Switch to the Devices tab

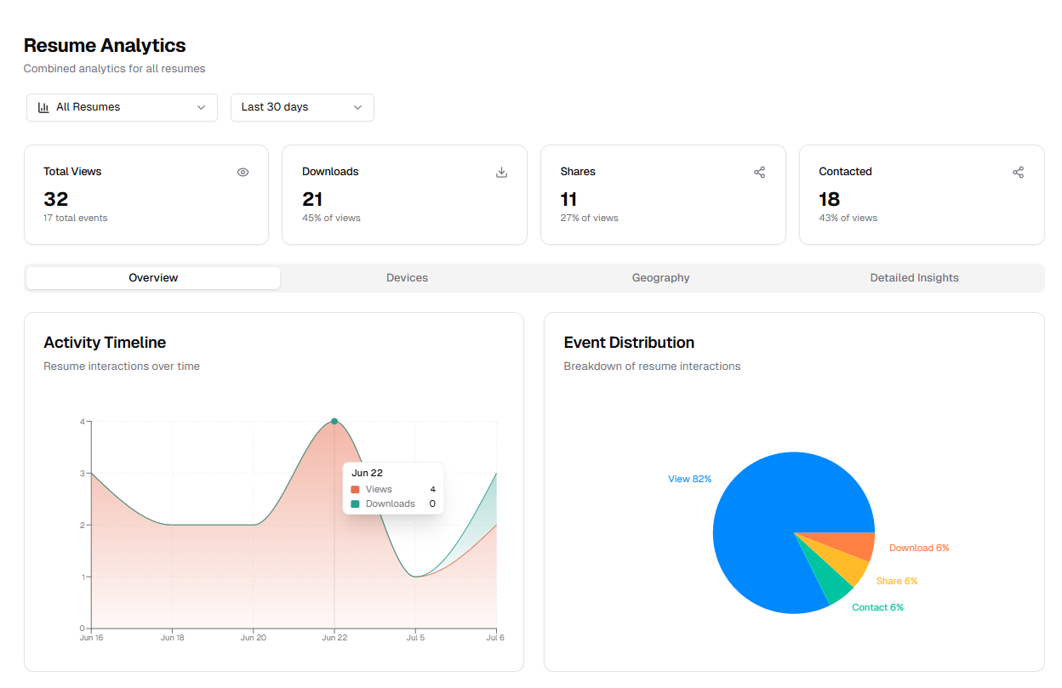tap(407, 278)
